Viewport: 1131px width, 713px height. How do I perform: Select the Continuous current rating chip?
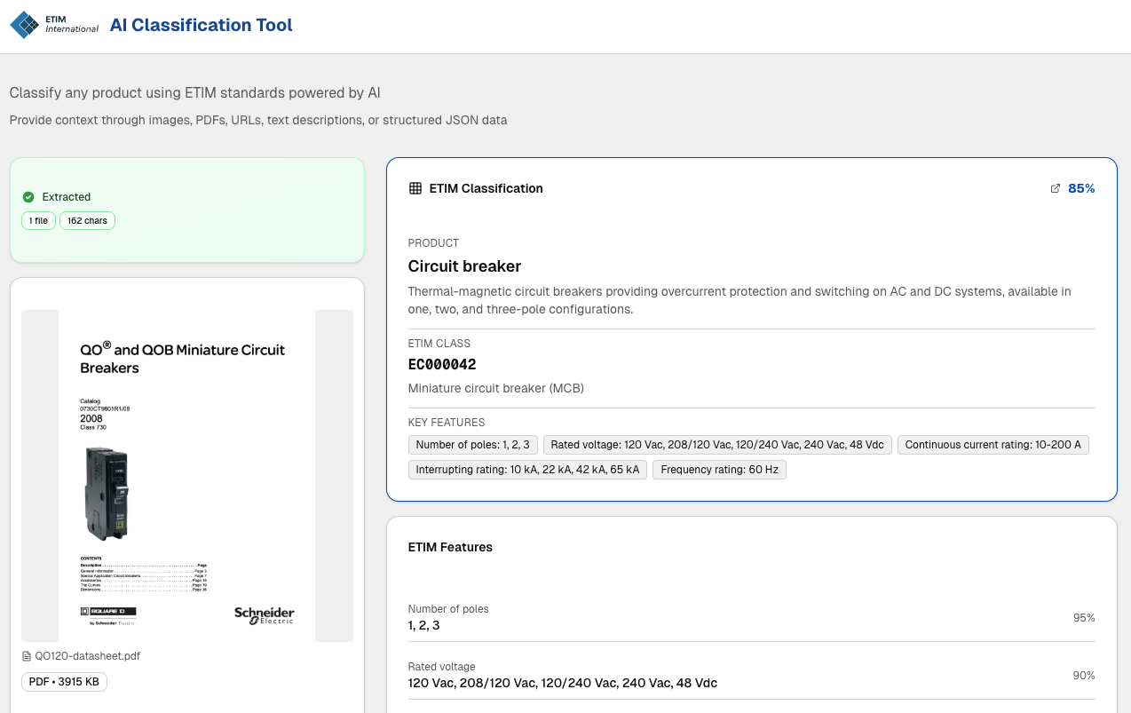pyautogui.click(x=993, y=445)
